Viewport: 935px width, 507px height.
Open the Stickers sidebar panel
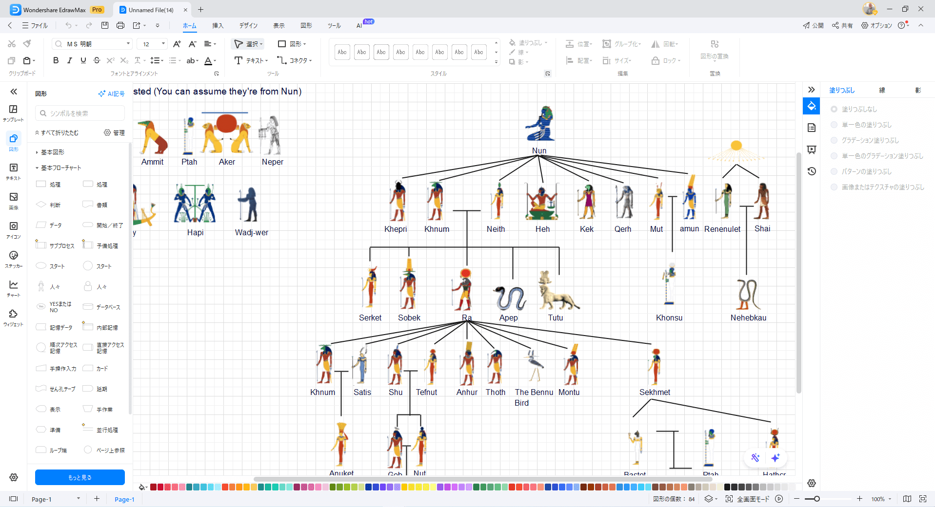[x=14, y=259]
